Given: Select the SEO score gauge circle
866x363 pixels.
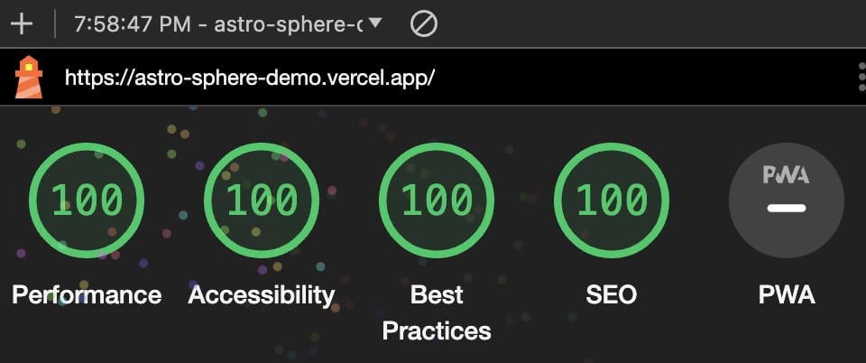Looking at the screenshot, I should click(612, 200).
